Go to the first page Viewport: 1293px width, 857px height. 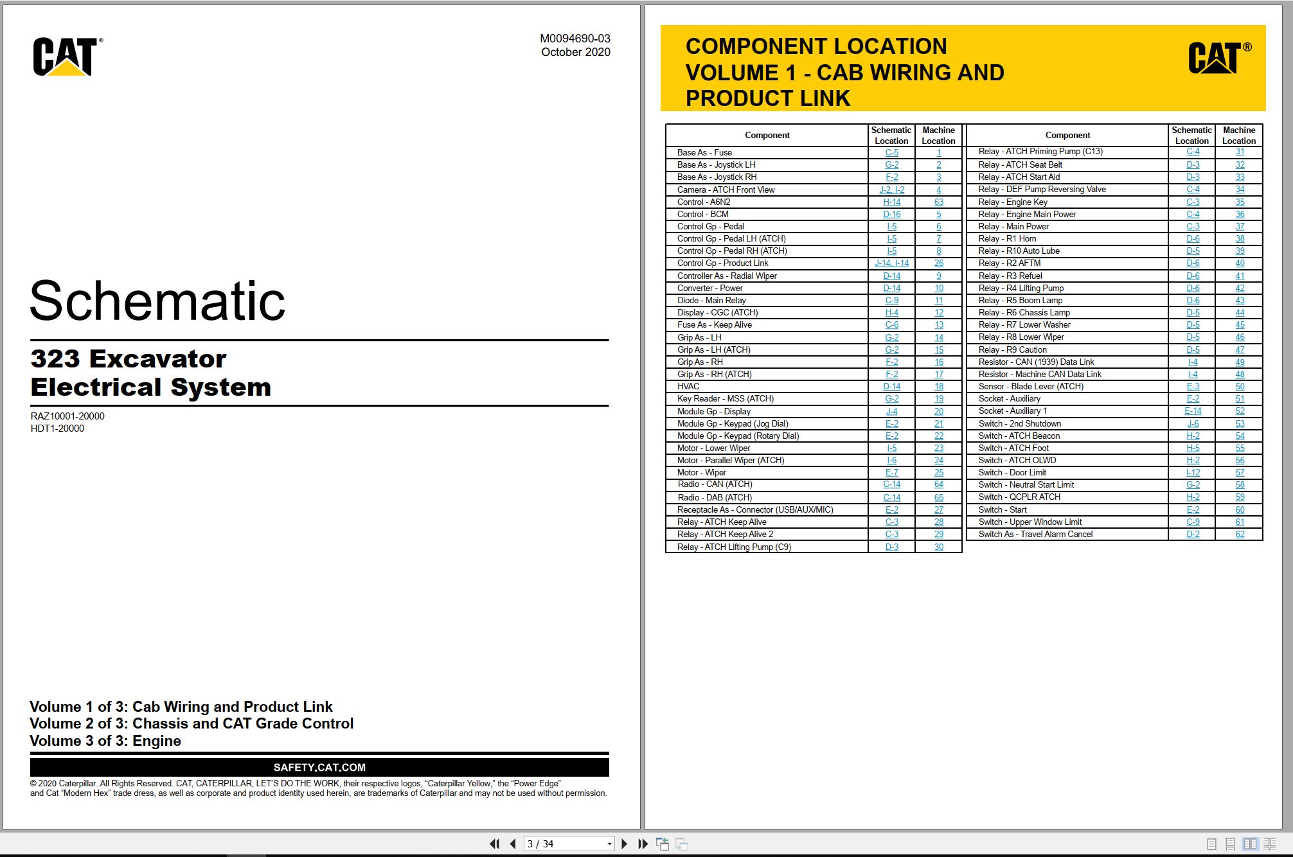[x=494, y=844]
